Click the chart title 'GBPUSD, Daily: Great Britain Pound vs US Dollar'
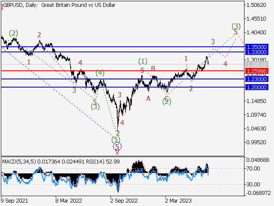 59,5
